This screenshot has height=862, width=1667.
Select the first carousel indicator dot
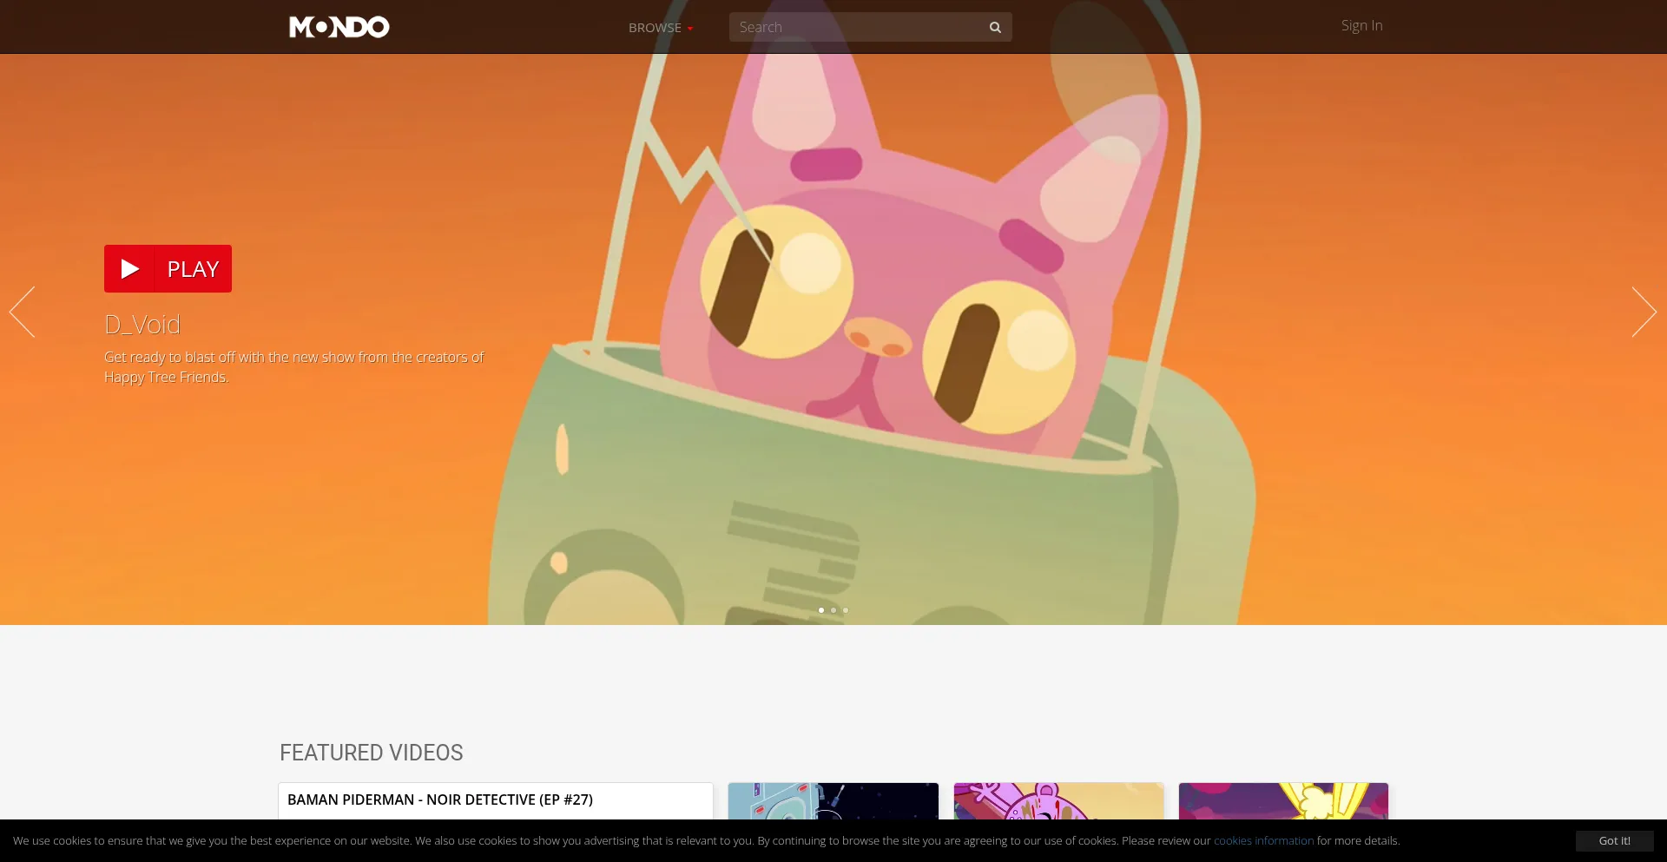(x=821, y=610)
